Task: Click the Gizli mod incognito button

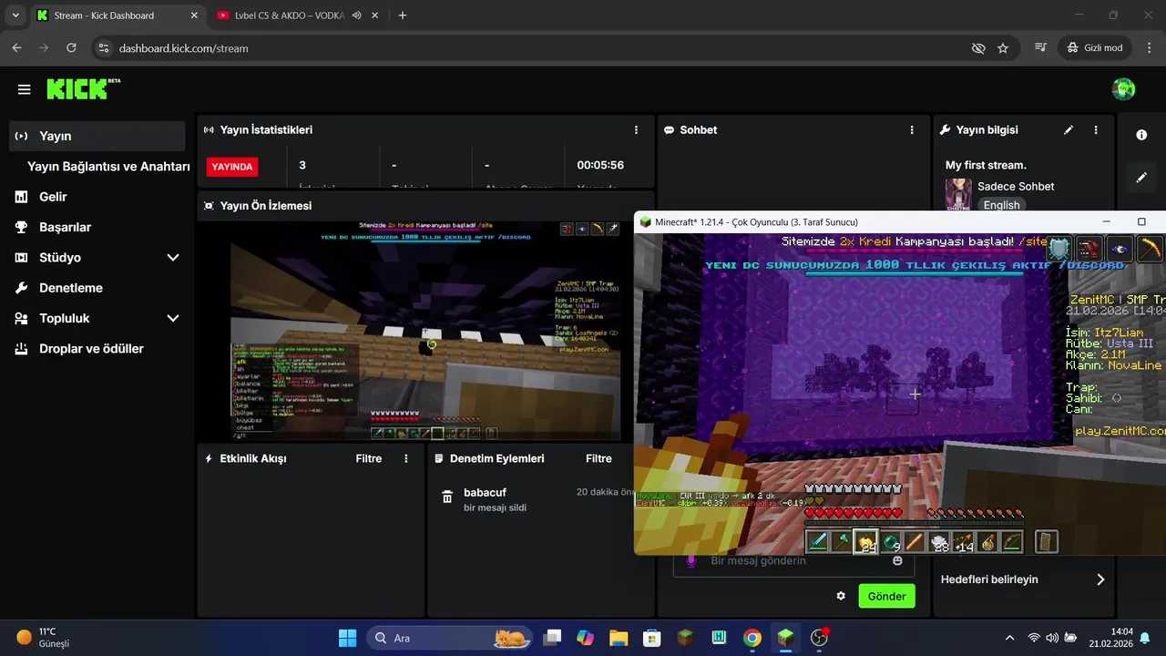Action: (1096, 47)
